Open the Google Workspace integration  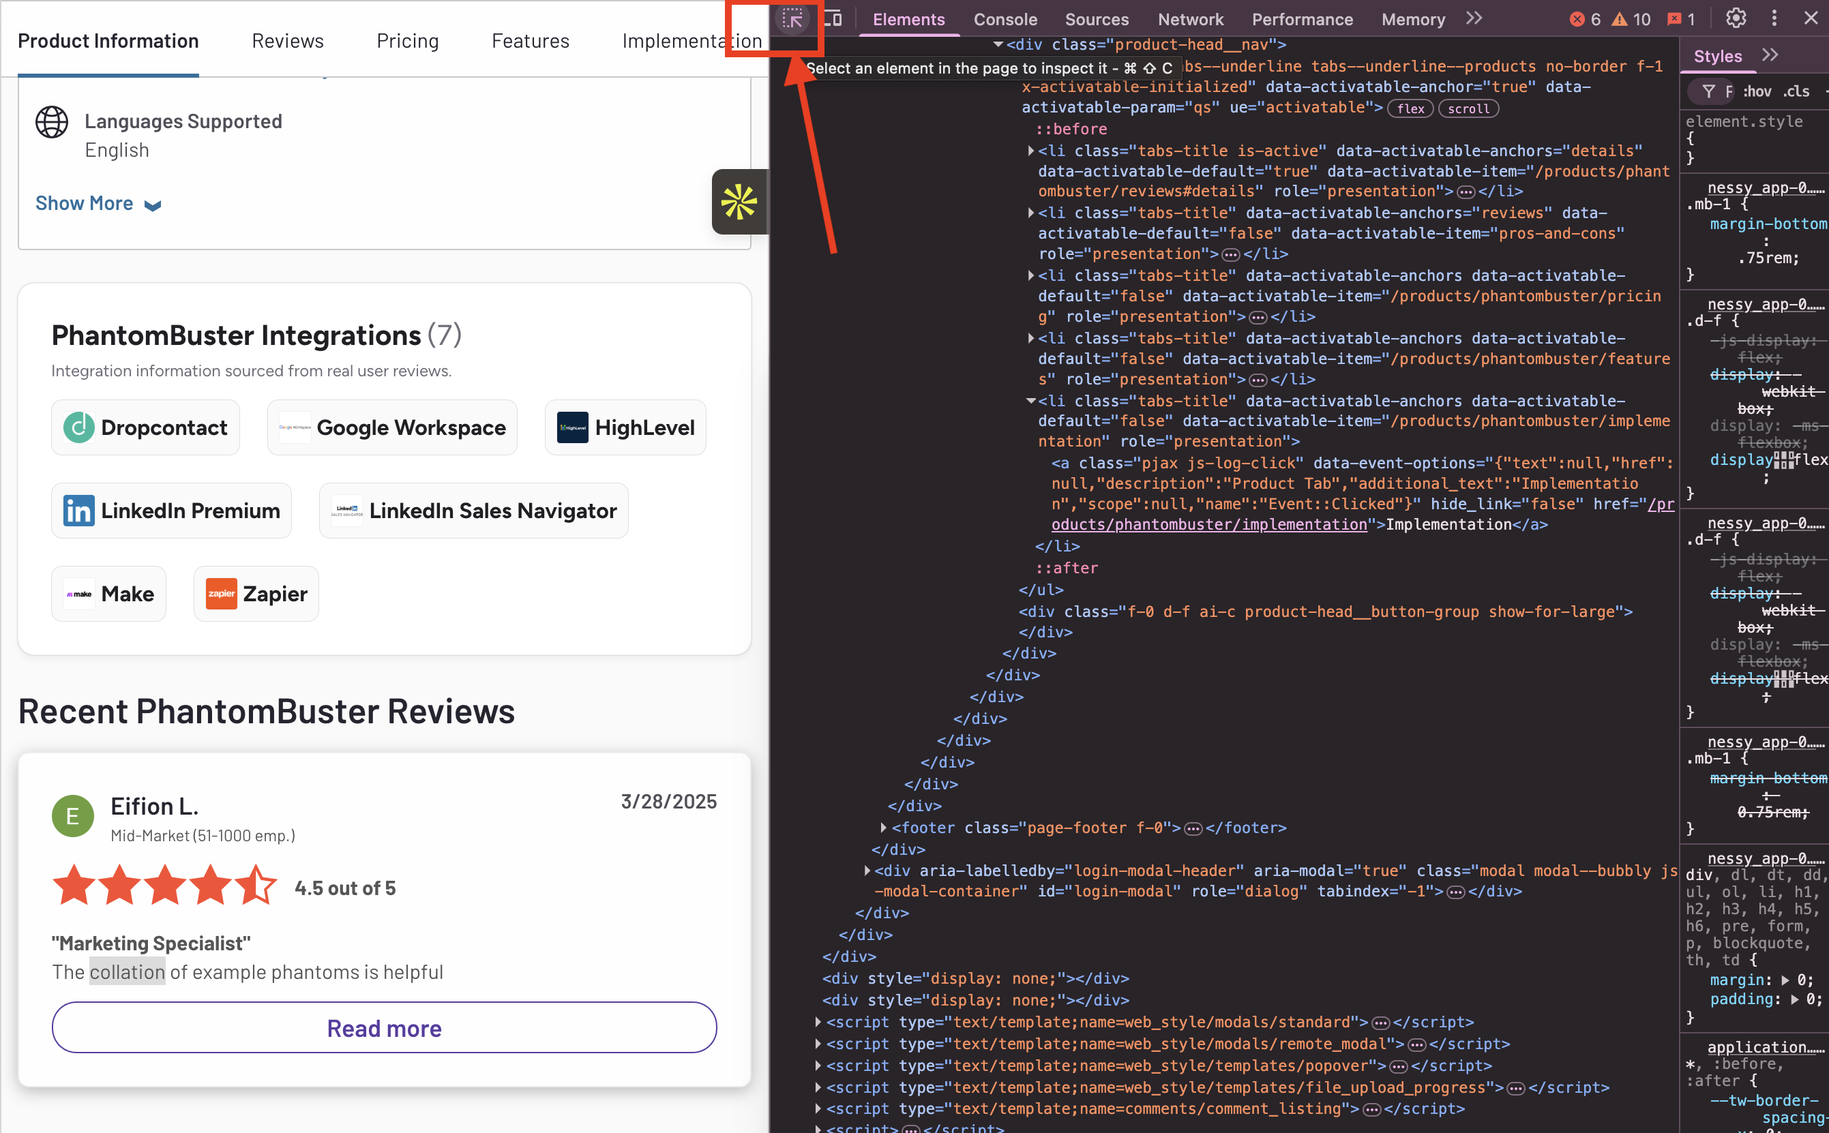click(x=392, y=428)
